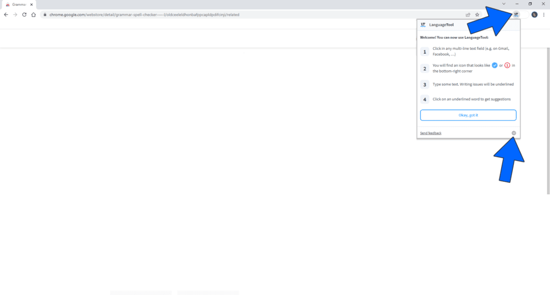Image resolution: width=550 pixels, height=295 pixels.
Task: Click the red error count example icon
Action: [x=507, y=65]
